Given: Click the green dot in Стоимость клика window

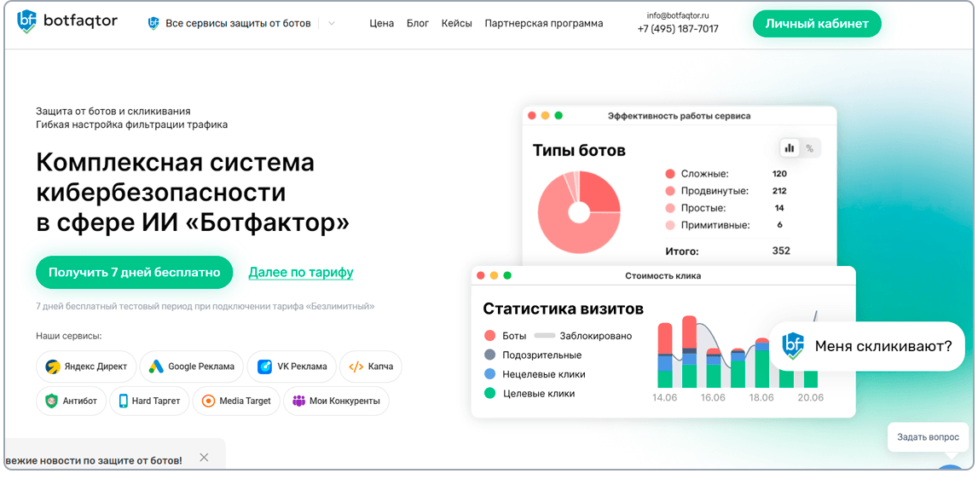Looking at the screenshot, I should point(507,275).
